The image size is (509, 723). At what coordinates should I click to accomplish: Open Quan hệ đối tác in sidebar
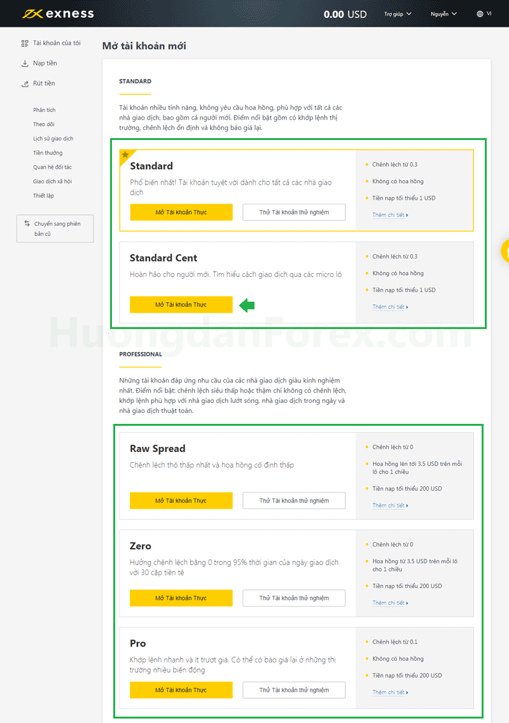coord(52,167)
